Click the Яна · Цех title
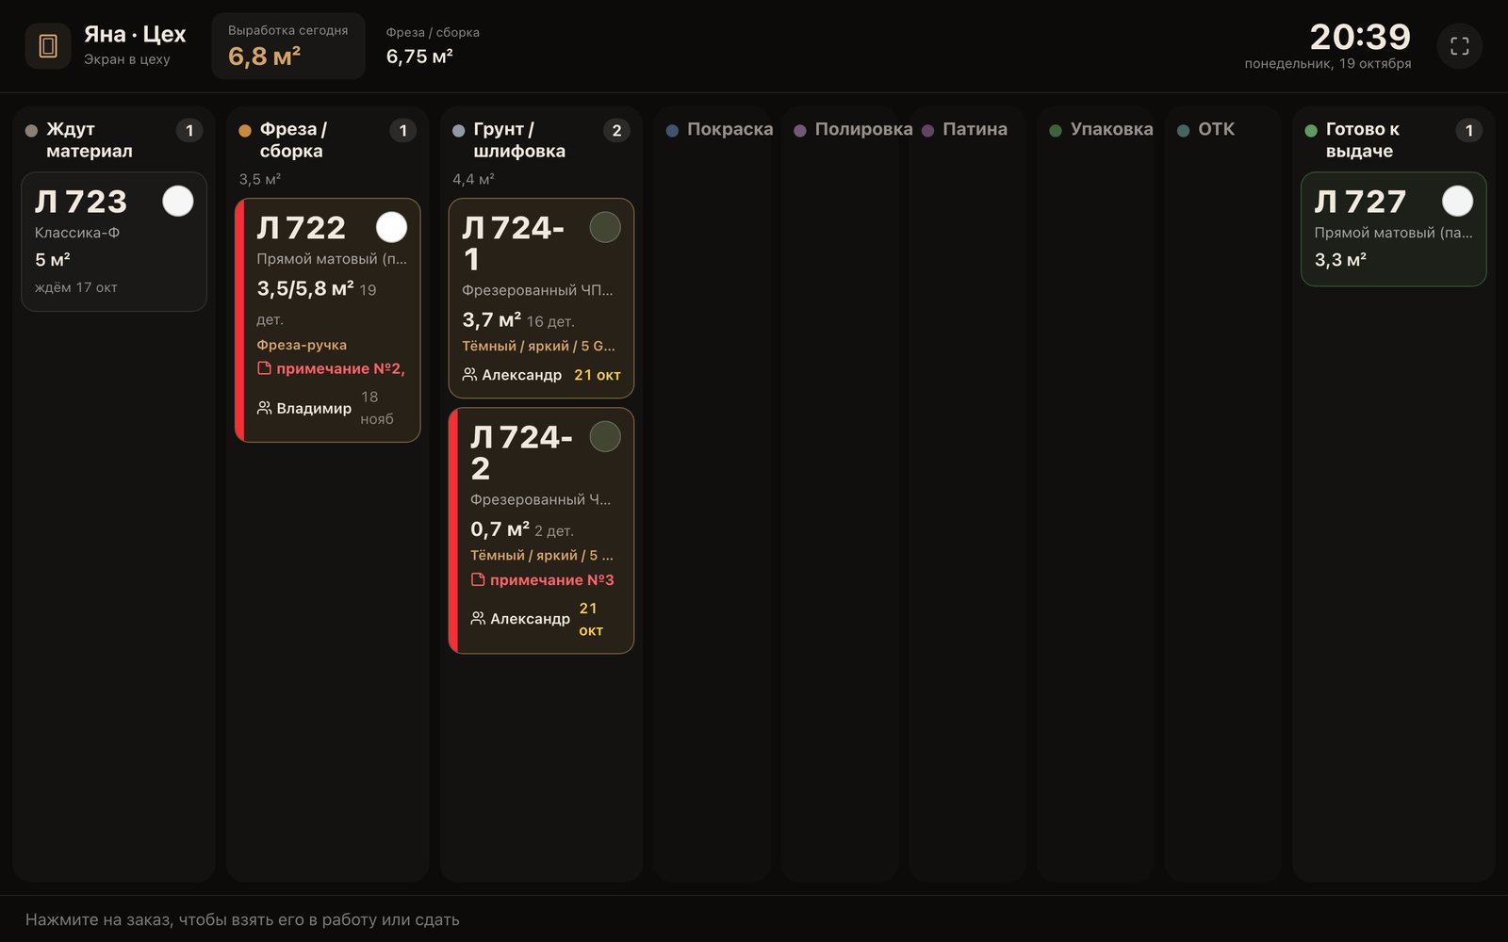Image resolution: width=1508 pixels, height=942 pixels. click(135, 35)
